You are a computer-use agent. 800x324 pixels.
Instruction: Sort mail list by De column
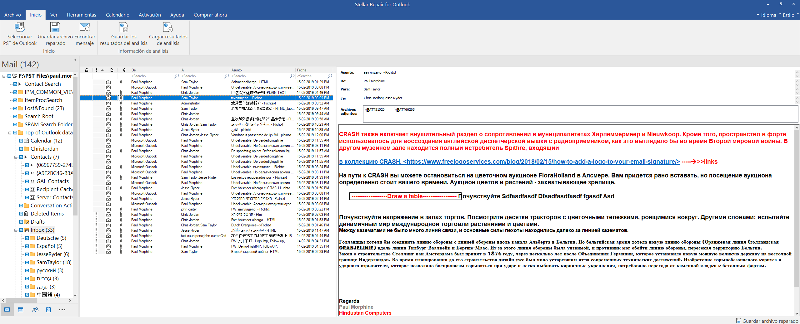click(x=155, y=70)
